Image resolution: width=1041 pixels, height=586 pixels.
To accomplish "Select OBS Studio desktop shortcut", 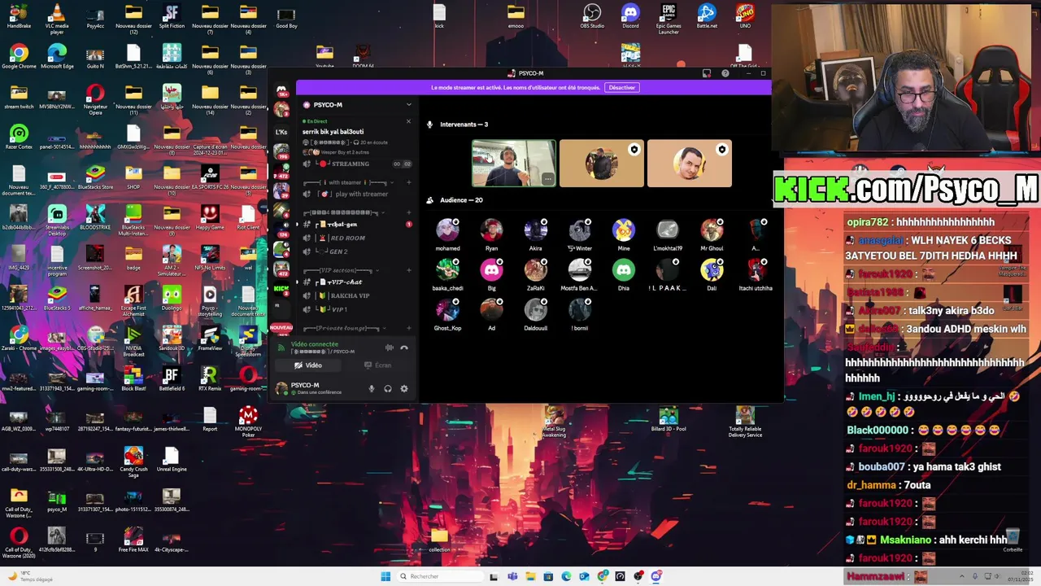I will click(x=592, y=16).
